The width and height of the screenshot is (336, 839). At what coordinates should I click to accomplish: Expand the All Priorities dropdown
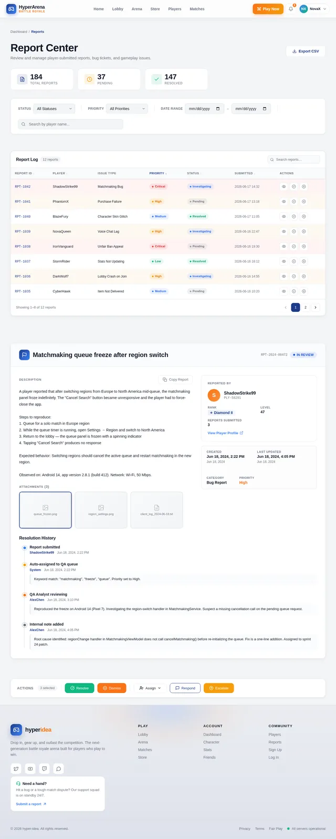click(127, 109)
